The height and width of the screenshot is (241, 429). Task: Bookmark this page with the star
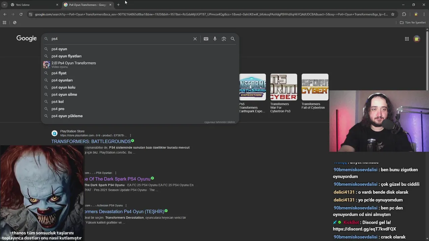pos(393,14)
